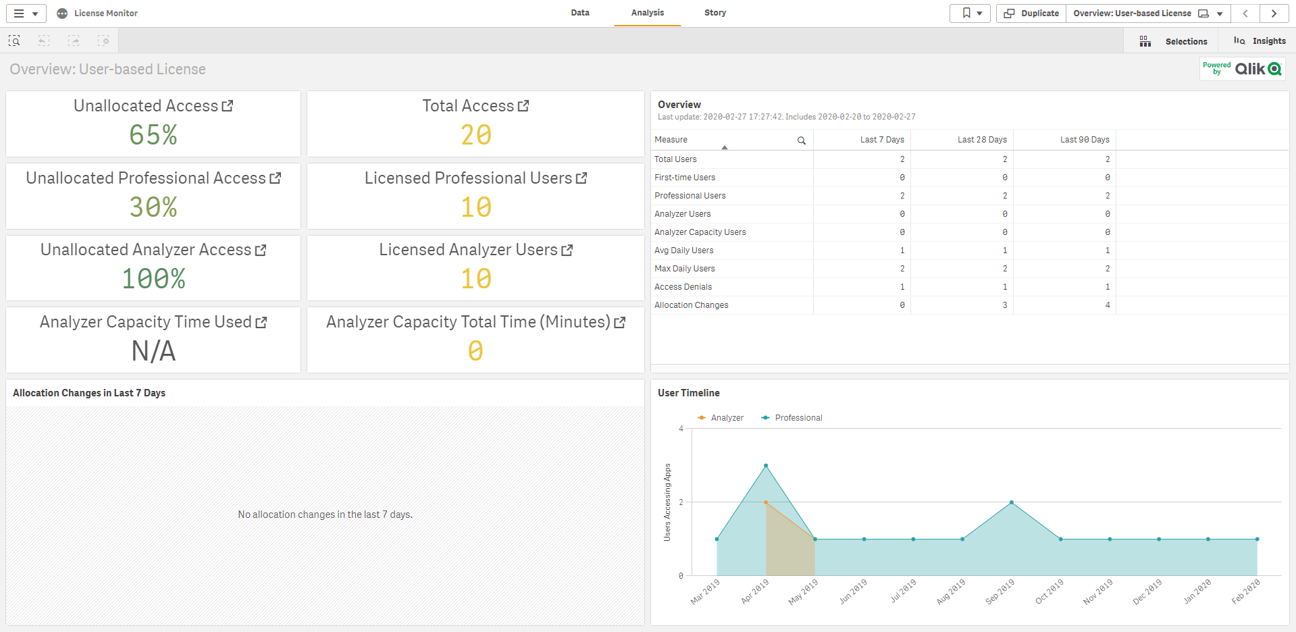This screenshot has height=632, width=1296.
Task: Click the Mar 2019 data point
Action: [717, 539]
